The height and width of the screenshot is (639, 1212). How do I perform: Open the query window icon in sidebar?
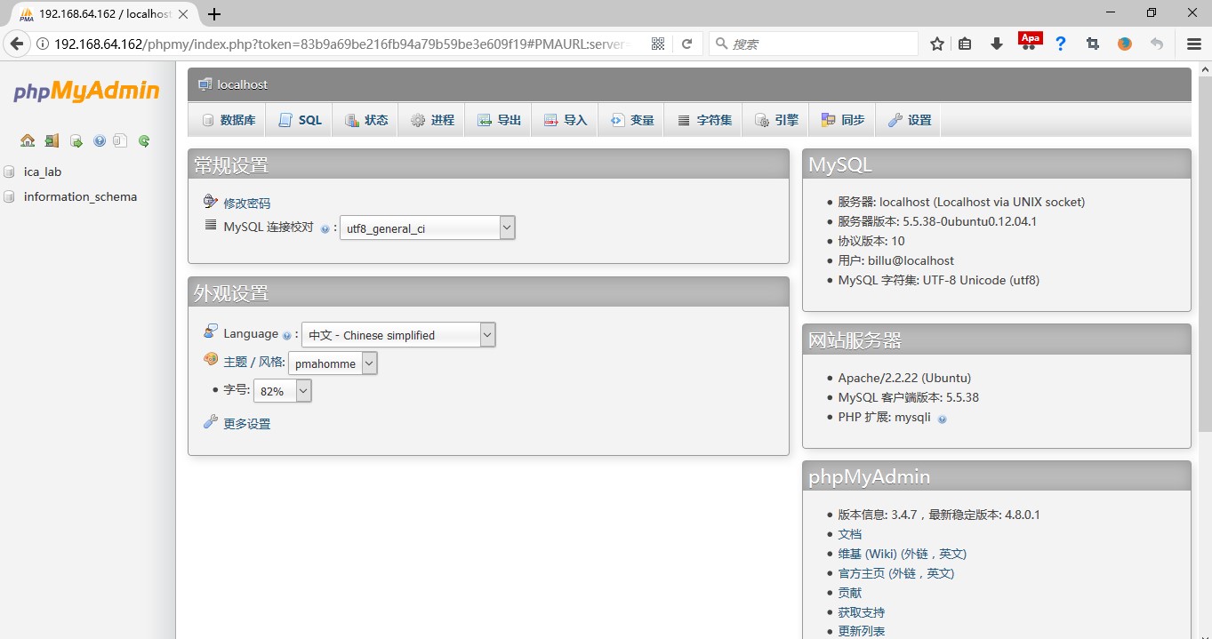click(x=76, y=140)
